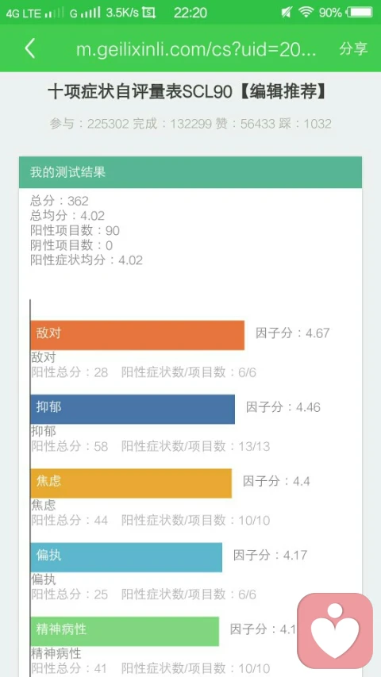Select the URL address text
This screenshot has height=677, width=381.
196,50
